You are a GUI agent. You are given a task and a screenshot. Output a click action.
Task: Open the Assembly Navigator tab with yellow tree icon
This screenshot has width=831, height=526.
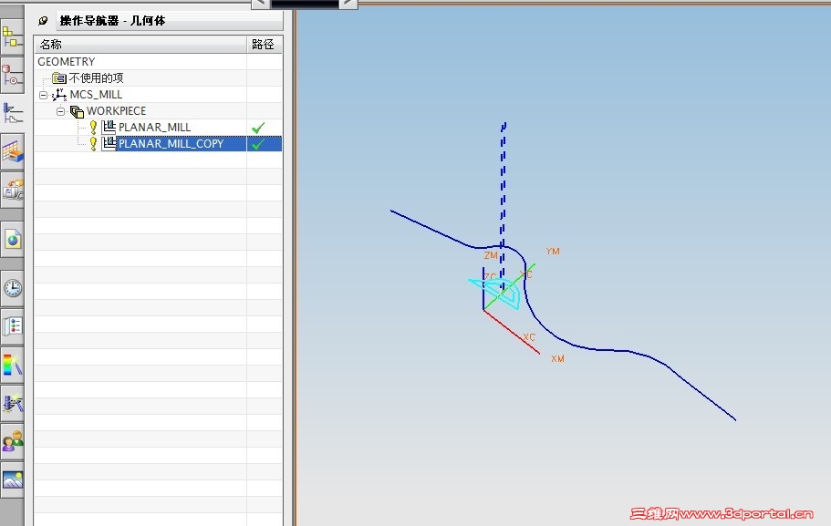click(x=12, y=37)
